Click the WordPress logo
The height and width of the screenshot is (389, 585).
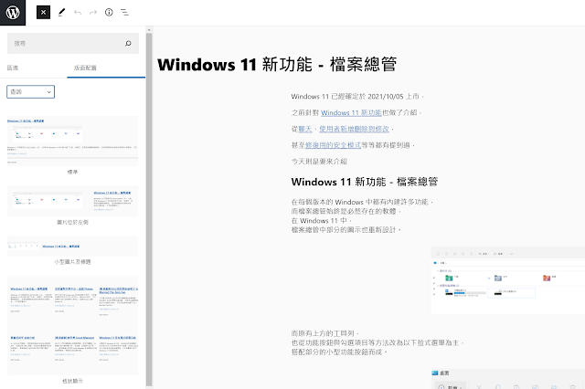(13, 13)
